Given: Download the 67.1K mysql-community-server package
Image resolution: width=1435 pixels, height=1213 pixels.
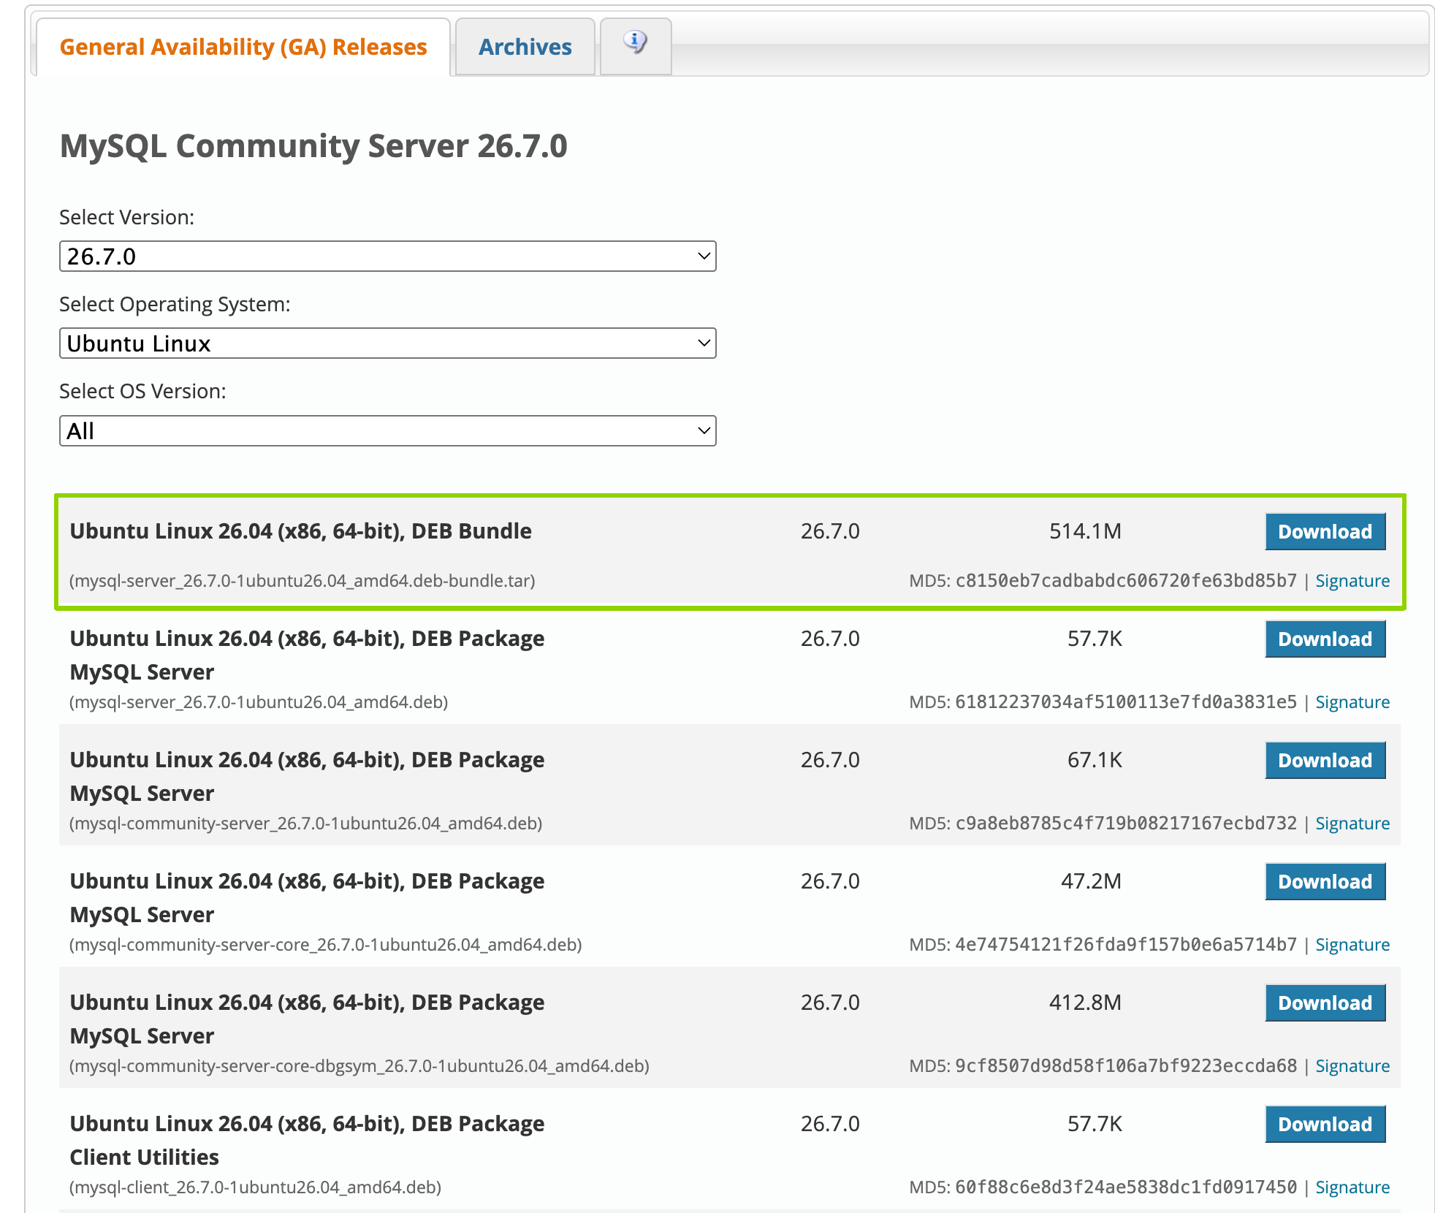Looking at the screenshot, I should [1325, 760].
